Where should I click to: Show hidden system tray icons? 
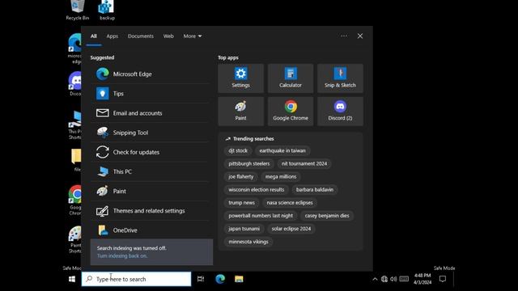375,279
